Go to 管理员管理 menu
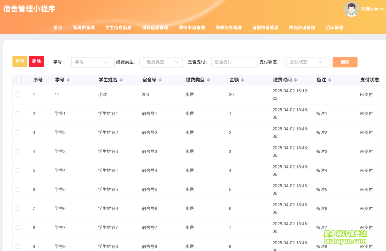386x251 pixels. (84, 28)
